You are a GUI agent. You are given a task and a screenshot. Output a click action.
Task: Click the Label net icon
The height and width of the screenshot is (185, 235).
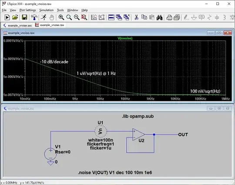pos(201,17)
